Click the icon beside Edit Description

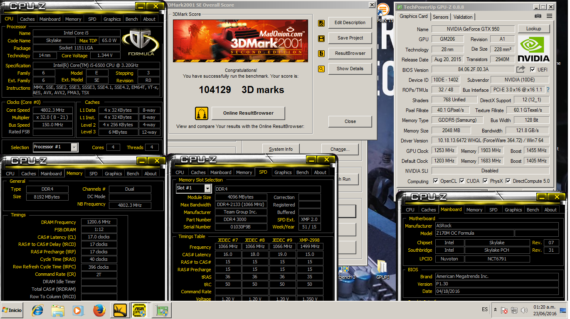[x=321, y=23]
